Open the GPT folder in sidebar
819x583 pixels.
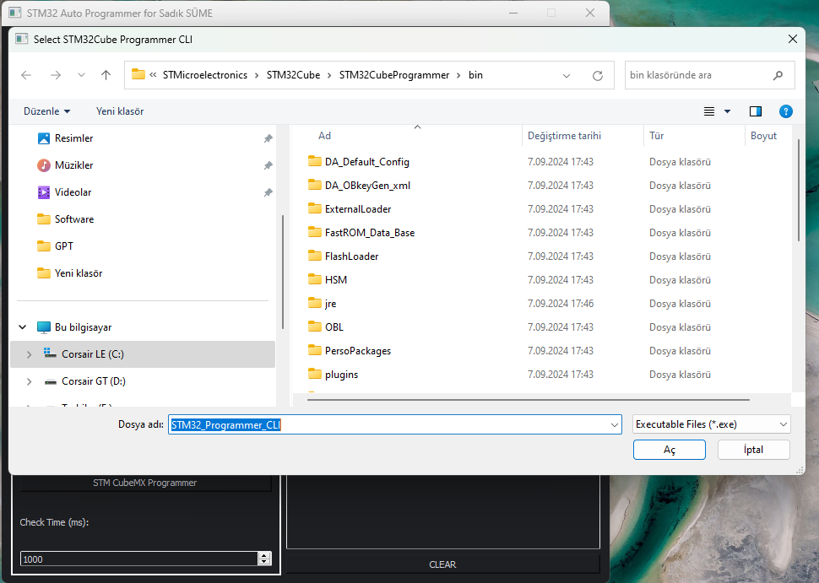(63, 246)
